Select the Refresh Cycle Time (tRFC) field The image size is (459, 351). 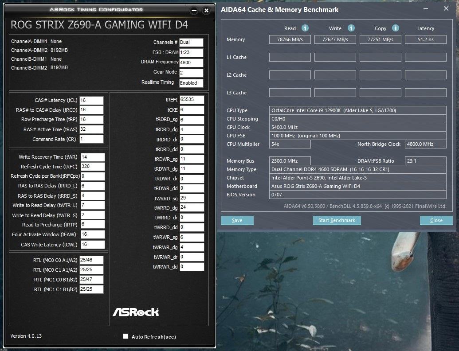(x=93, y=167)
